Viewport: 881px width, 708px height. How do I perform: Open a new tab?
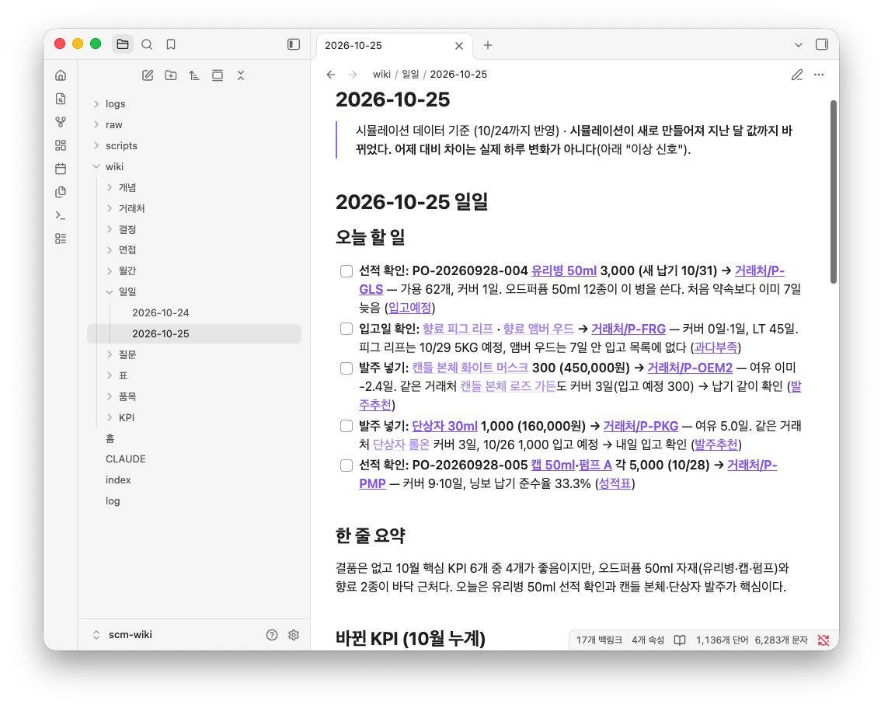click(488, 45)
